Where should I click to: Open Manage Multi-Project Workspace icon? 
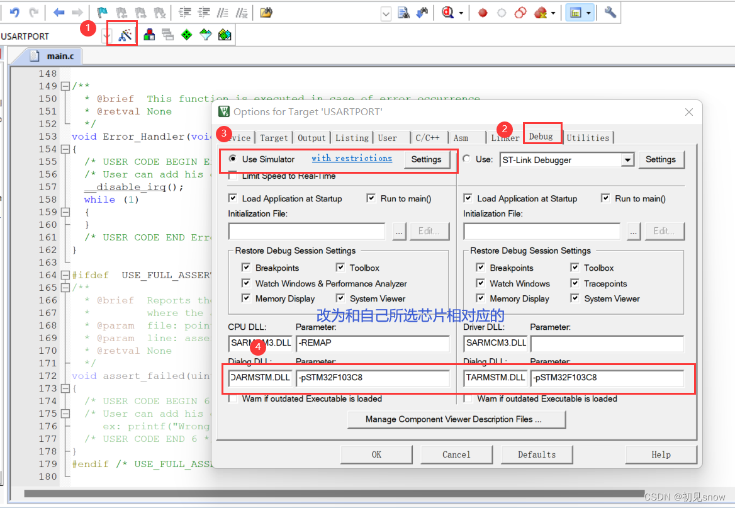pos(168,35)
